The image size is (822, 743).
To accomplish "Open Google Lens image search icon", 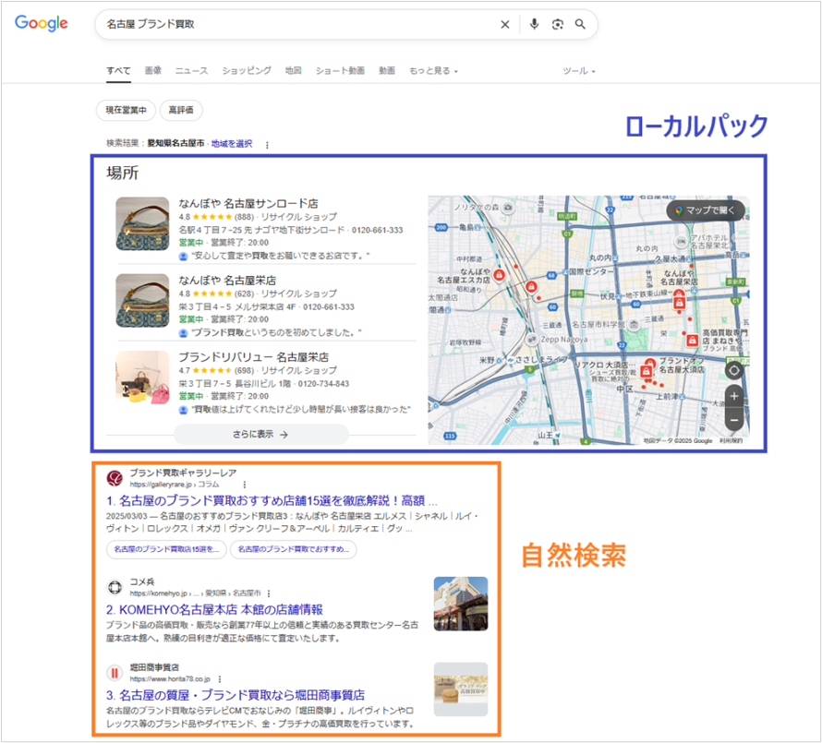I will pyautogui.click(x=558, y=24).
